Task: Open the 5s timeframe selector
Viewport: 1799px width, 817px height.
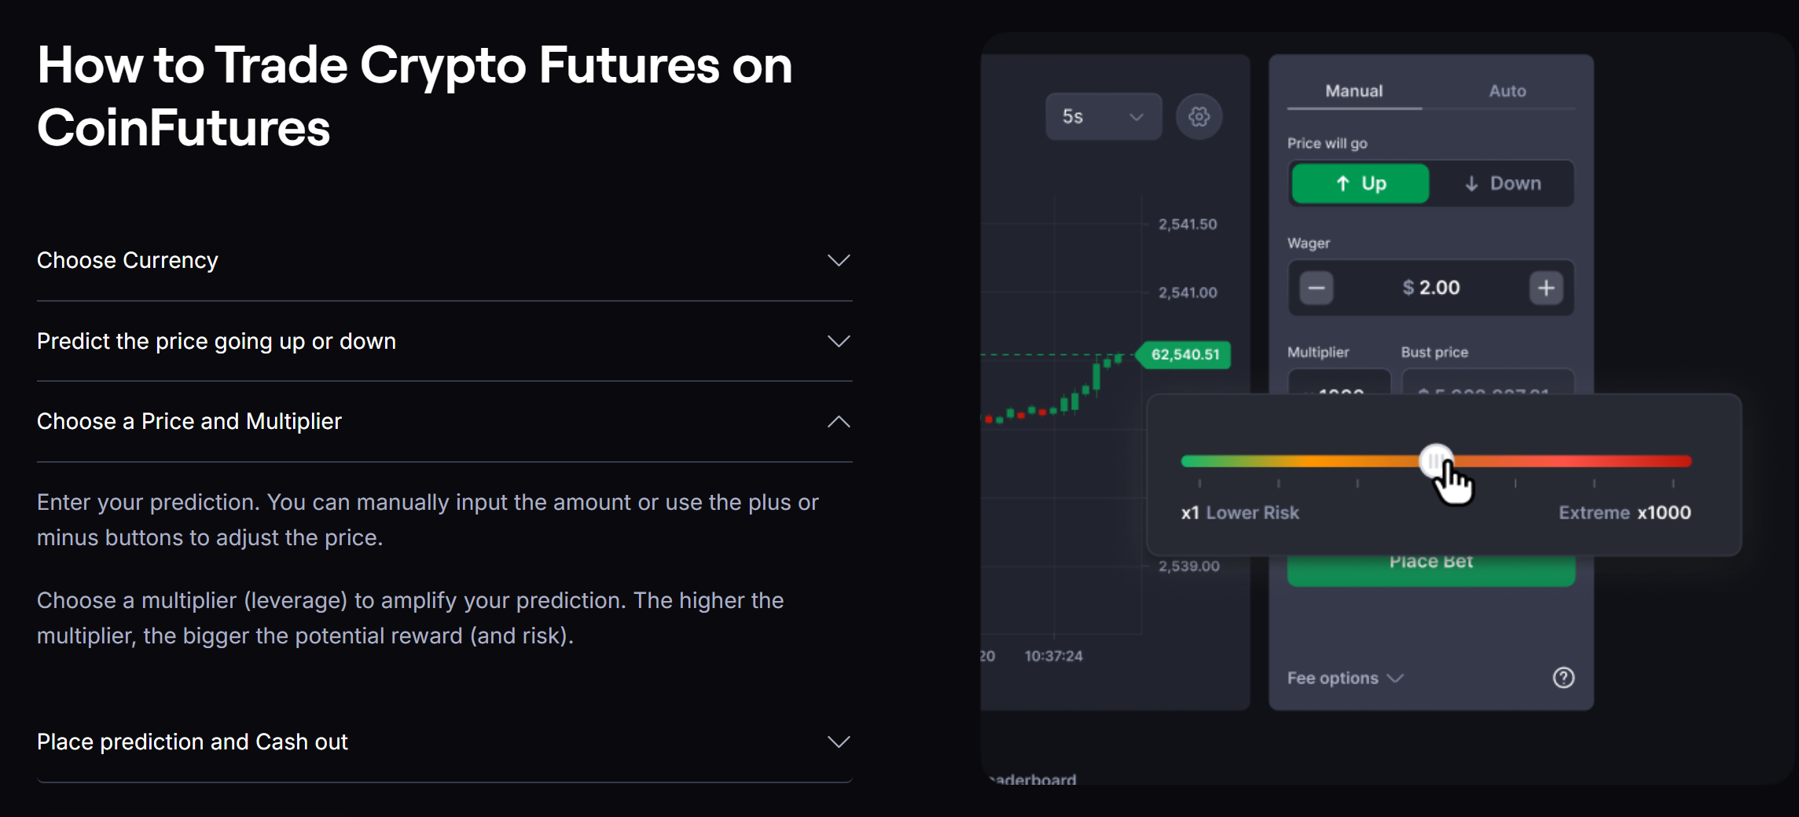Action: point(1102,116)
